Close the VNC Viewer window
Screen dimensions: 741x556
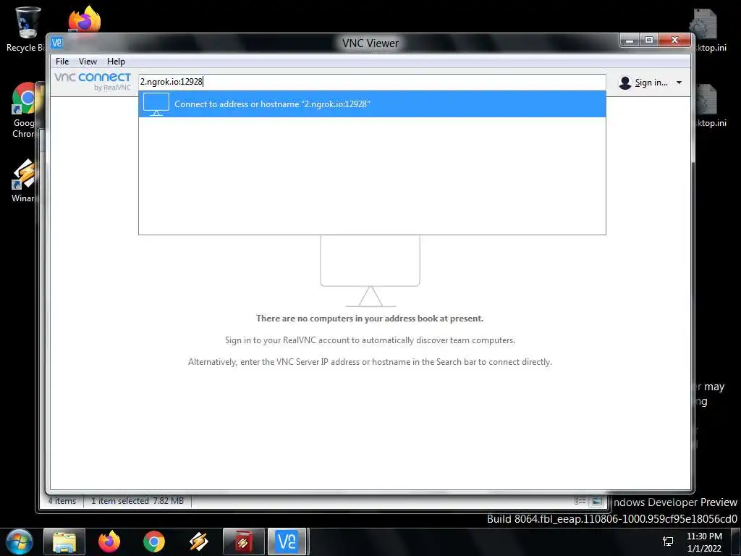pos(675,41)
